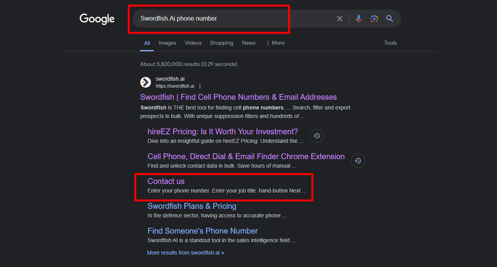Clear the search box text

click(x=340, y=19)
